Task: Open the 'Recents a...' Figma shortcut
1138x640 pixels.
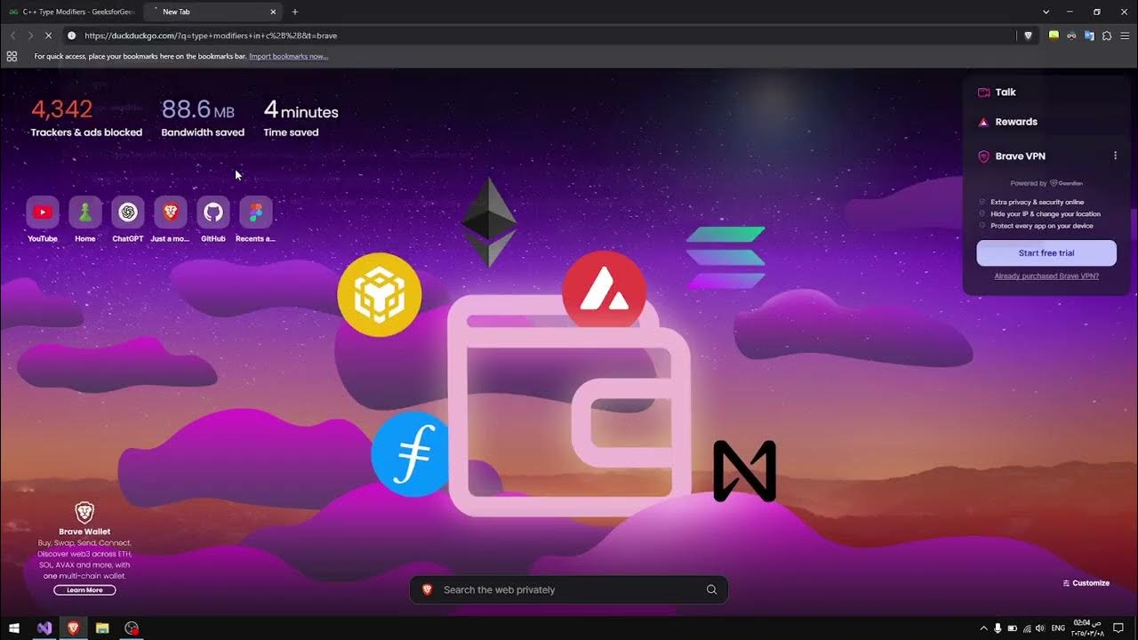Action: tap(256, 212)
